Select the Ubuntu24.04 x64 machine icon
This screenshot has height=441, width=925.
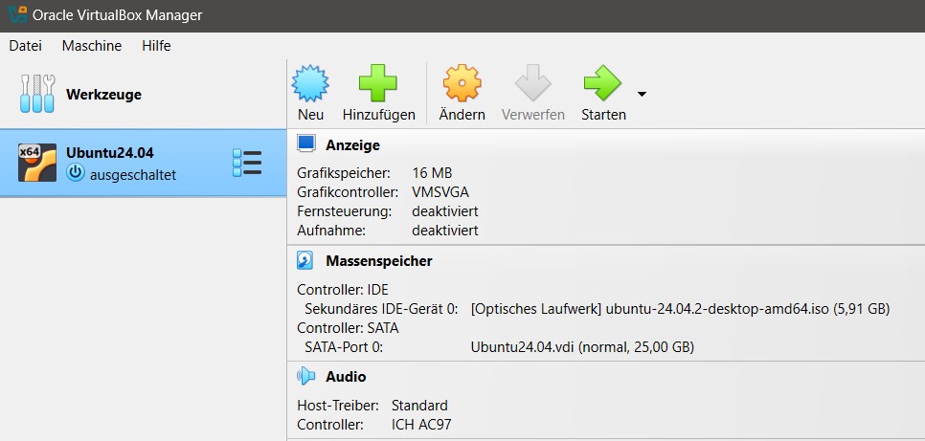coord(37,162)
